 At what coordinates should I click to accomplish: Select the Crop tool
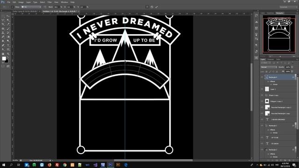pos(3,24)
